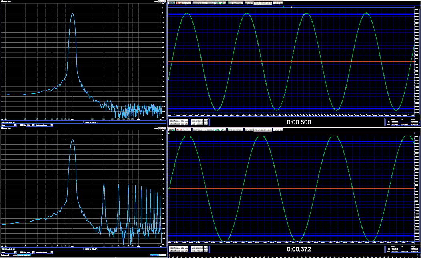Click the Sel Length field of the upper waveform

(415, 122)
